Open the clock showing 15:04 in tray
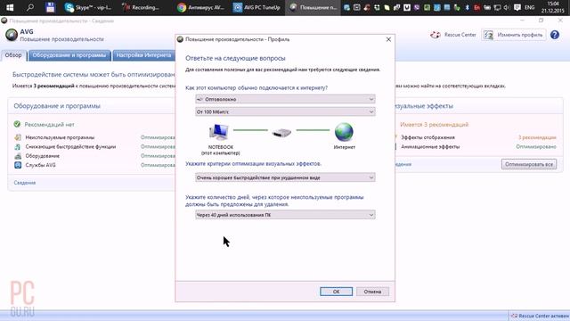 (552, 7)
